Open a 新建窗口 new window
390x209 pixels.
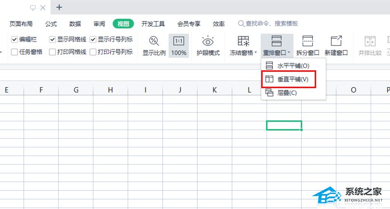336,46
